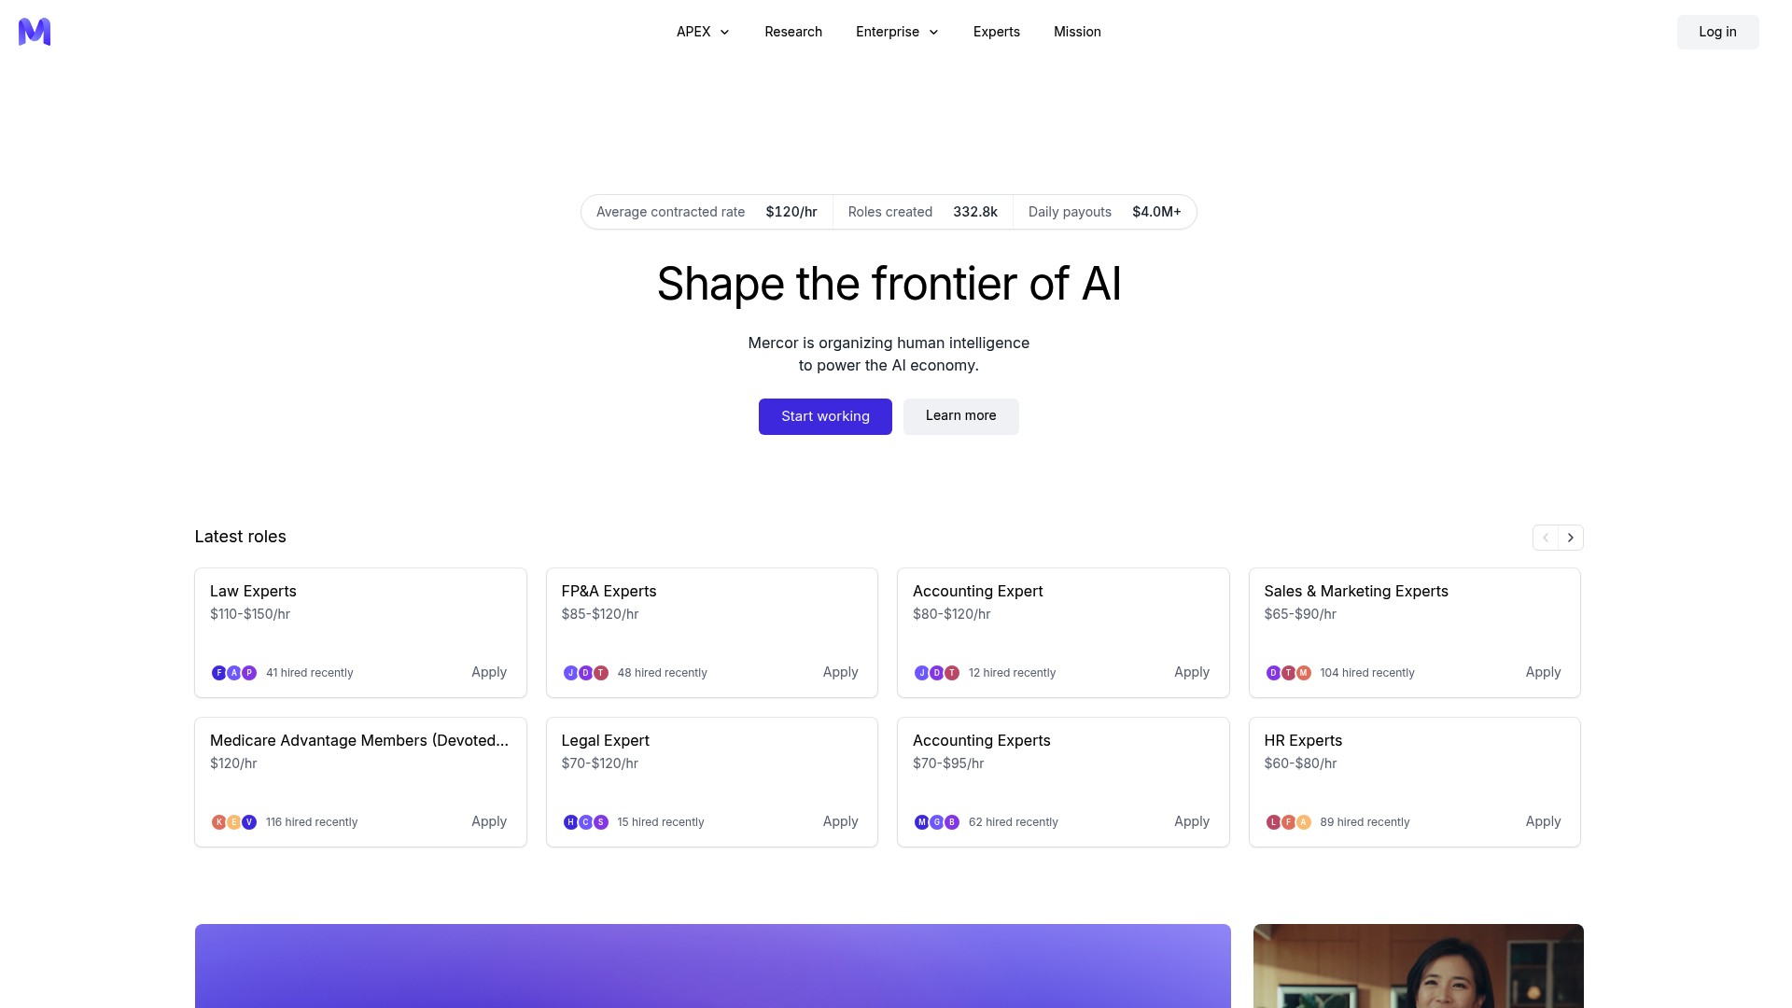
Task: Go to next roles with right arrow
Action: (x=1571, y=538)
